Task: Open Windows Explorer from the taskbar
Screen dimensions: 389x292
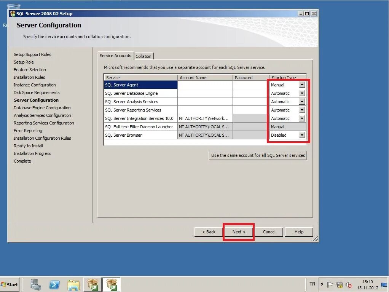Action: click(73, 284)
